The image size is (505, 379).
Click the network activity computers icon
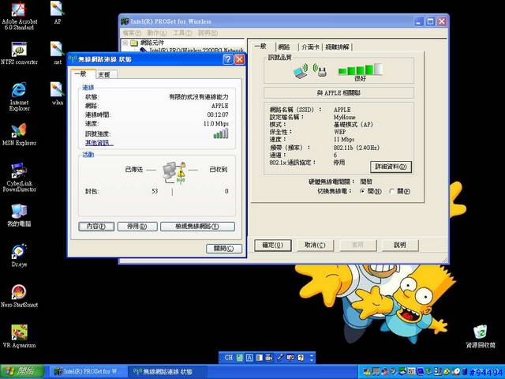pyautogui.click(x=174, y=172)
